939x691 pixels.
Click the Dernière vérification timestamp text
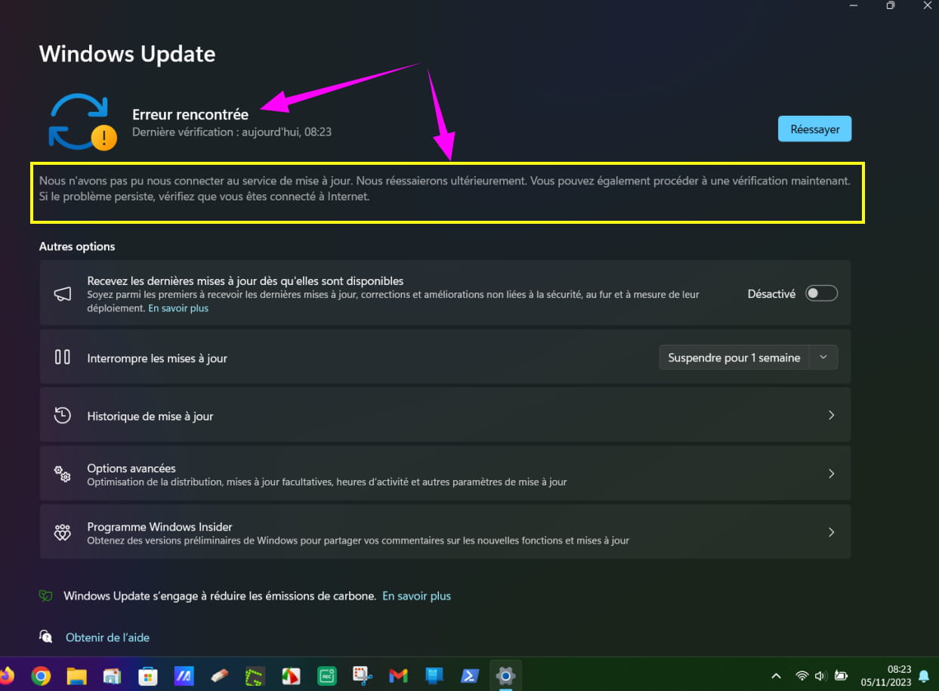coord(232,132)
